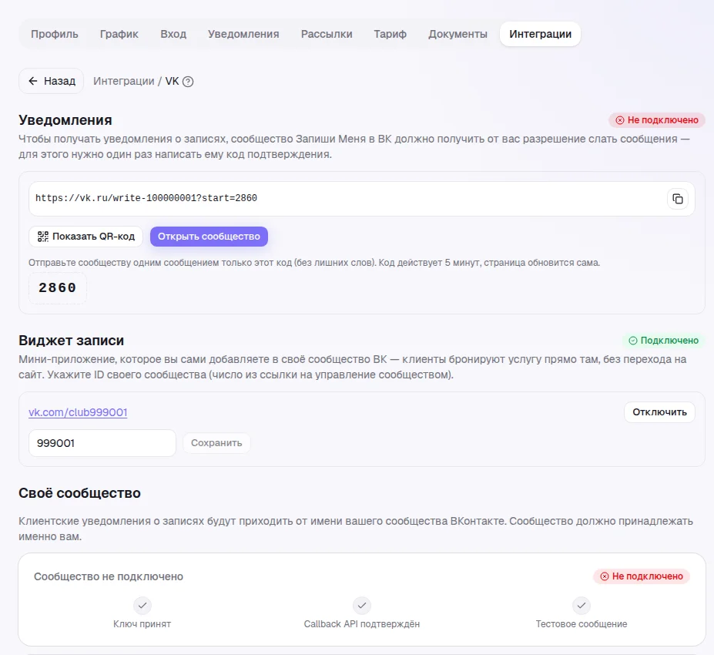Save the community ID with Сохранить
This screenshot has width=714, height=655.
pos(216,443)
